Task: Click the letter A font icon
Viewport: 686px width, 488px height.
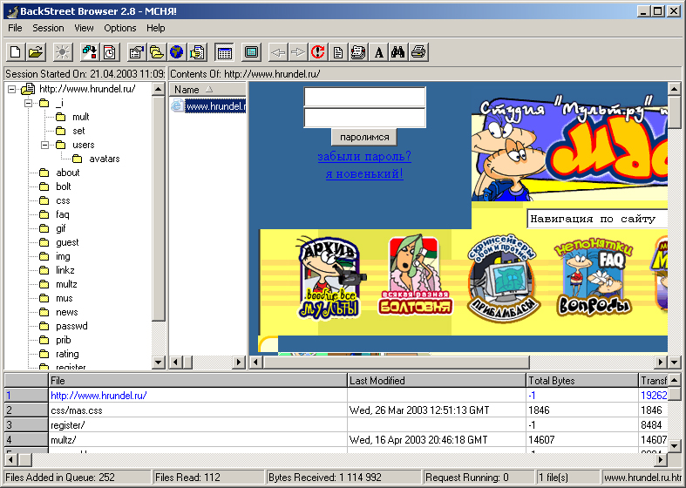Action: click(x=378, y=52)
